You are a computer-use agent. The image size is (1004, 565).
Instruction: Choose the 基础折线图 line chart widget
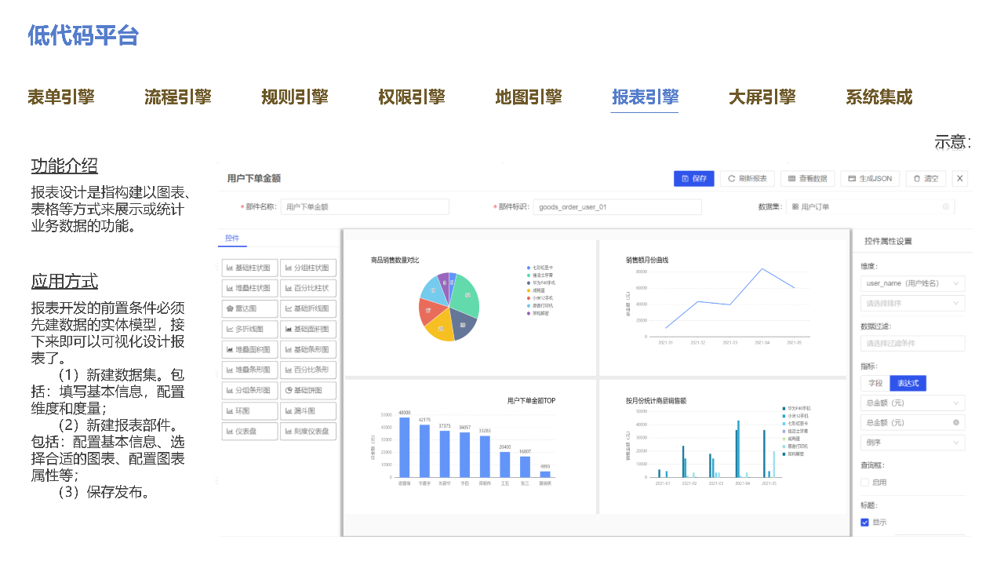point(308,308)
